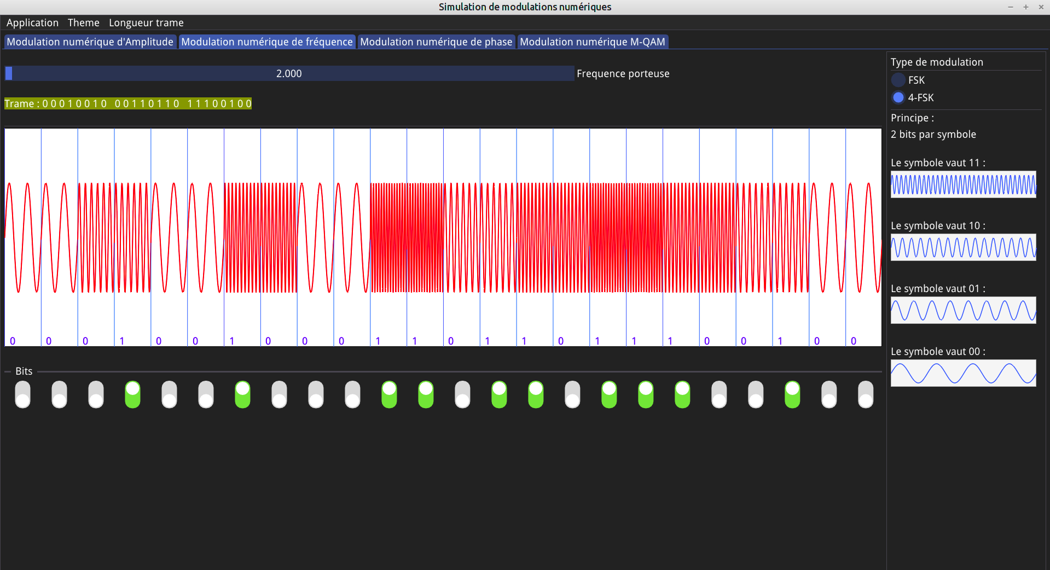Click the Frequence porteuse slider
Screen dimensions: 1050x570
click(289, 74)
